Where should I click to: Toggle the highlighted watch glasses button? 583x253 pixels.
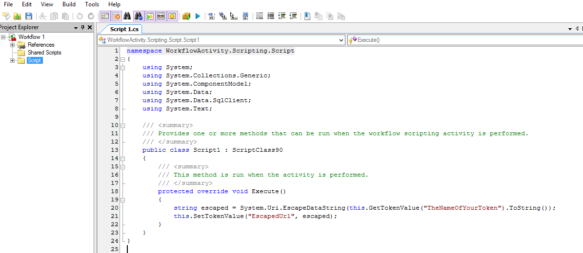tap(161, 16)
